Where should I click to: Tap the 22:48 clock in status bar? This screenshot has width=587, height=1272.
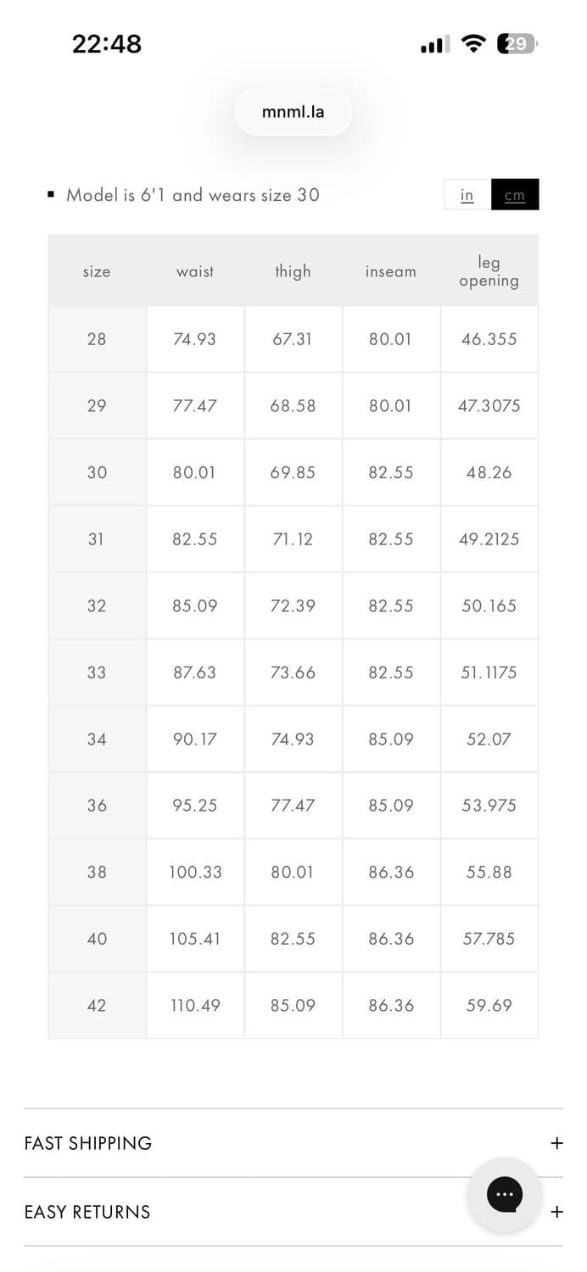pos(107,44)
